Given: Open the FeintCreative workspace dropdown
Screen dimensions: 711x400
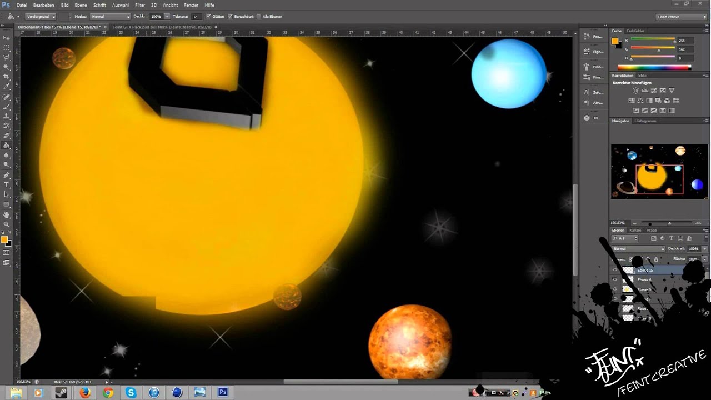Looking at the screenshot, I should [x=682, y=17].
